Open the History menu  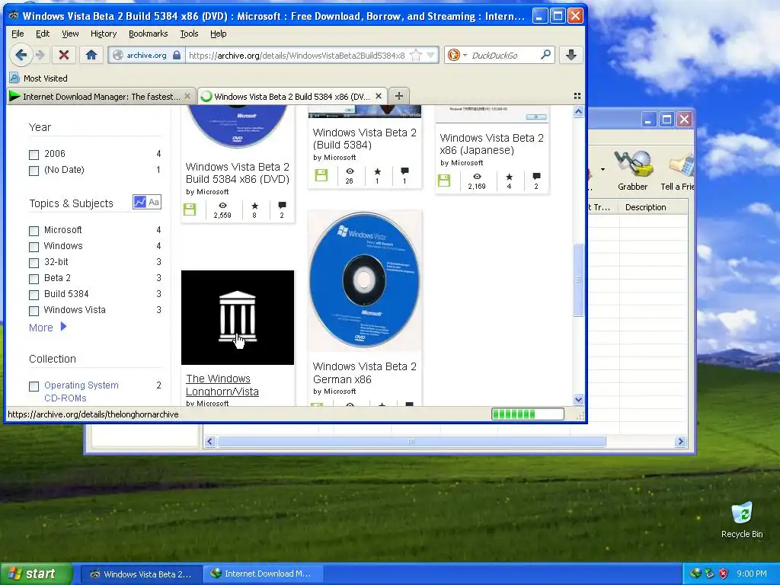(104, 34)
